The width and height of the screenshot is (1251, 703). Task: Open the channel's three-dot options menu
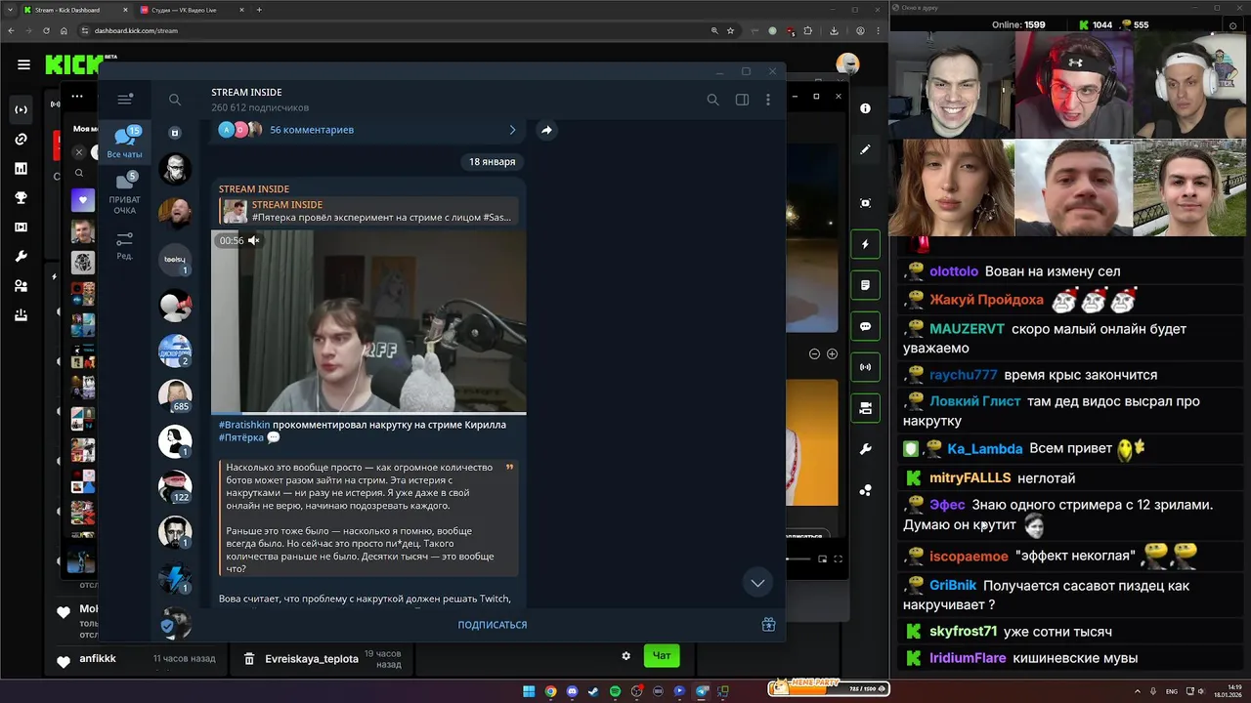(768, 100)
